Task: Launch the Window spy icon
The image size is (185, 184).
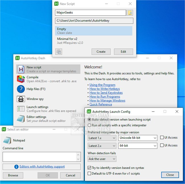Action: [21, 99]
